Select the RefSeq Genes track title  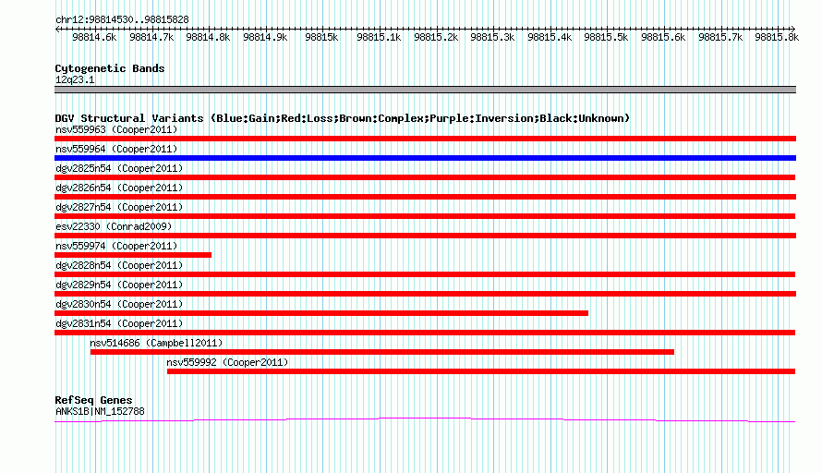94,400
